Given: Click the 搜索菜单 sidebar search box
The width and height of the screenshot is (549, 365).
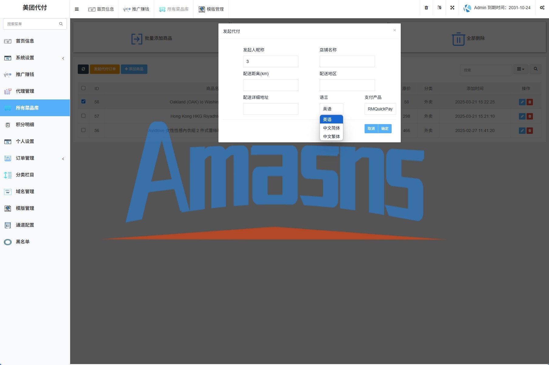Looking at the screenshot, I should point(35,24).
